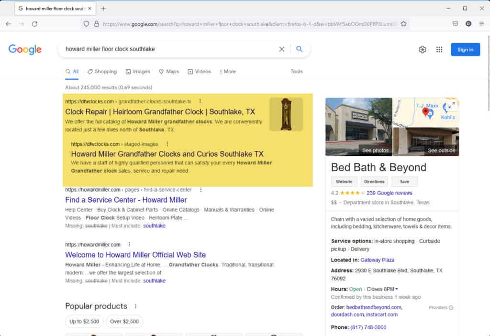
Task: Open Welcome to Howard Miller Official Web Site
Action: (x=135, y=255)
